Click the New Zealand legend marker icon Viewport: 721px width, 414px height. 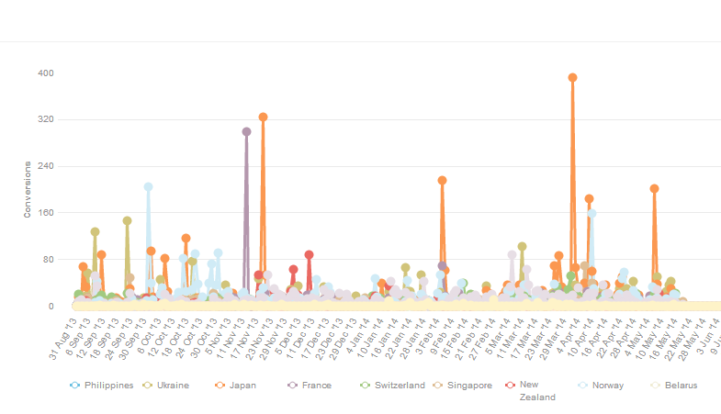pos(511,386)
